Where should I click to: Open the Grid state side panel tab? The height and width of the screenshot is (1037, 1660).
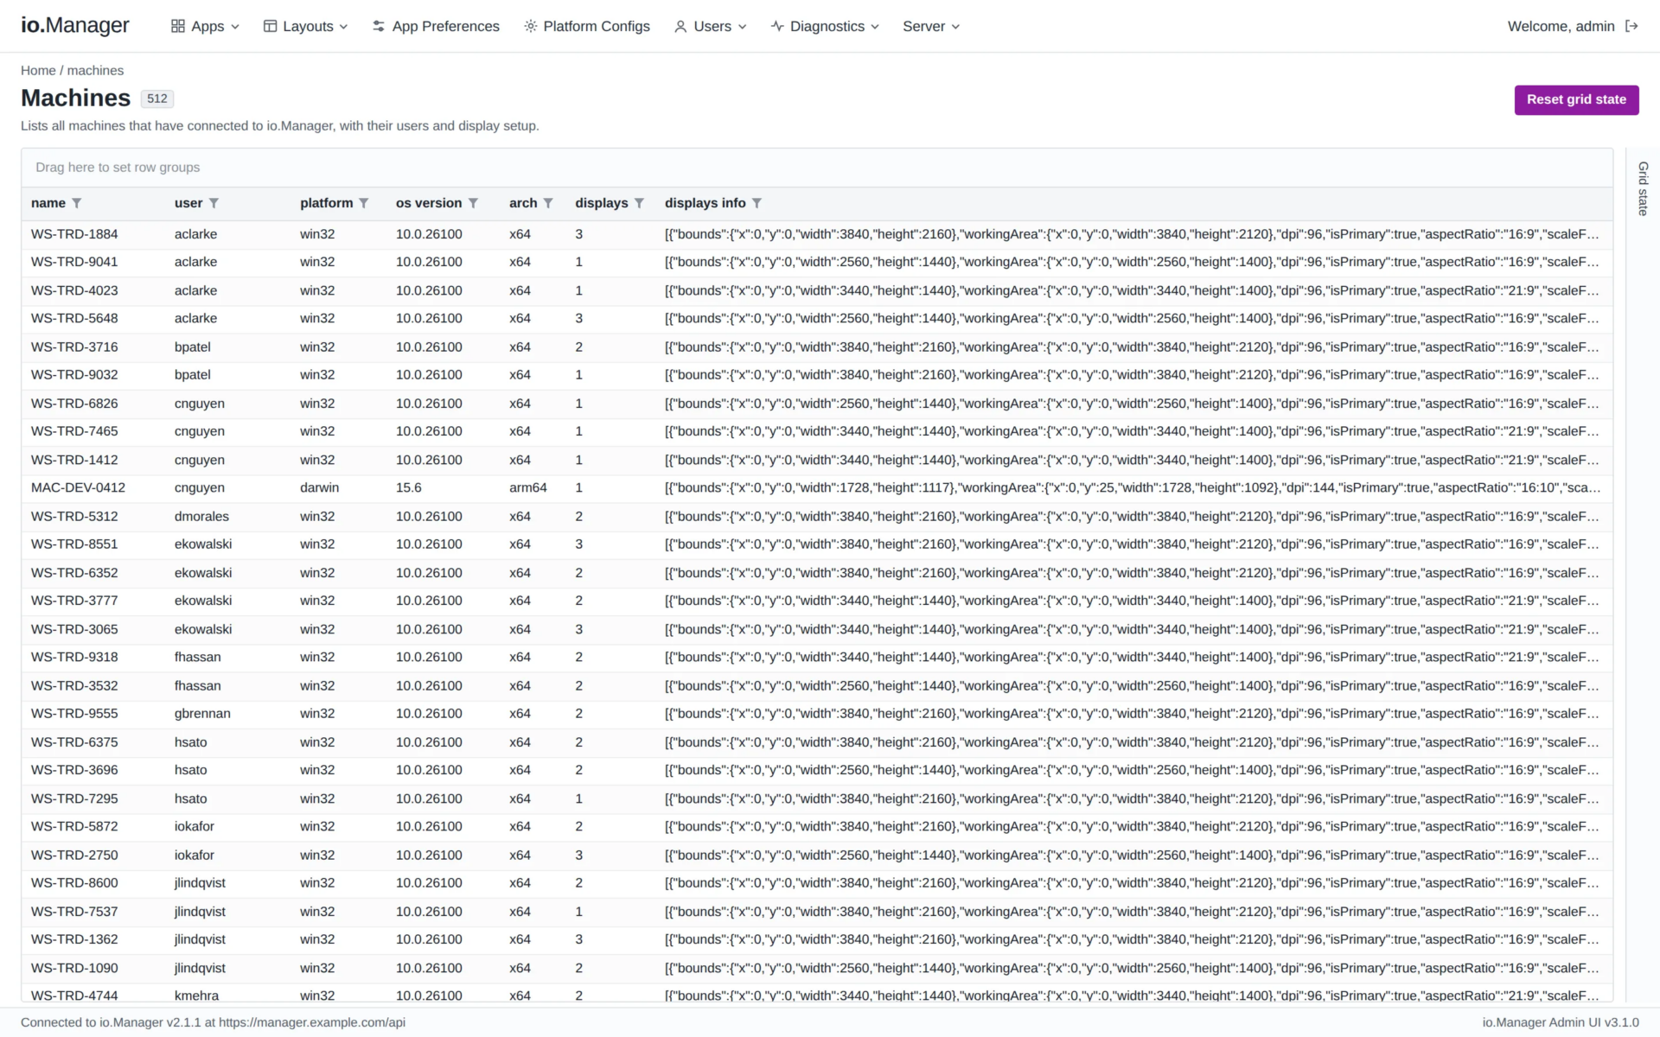tap(1643, 188)
